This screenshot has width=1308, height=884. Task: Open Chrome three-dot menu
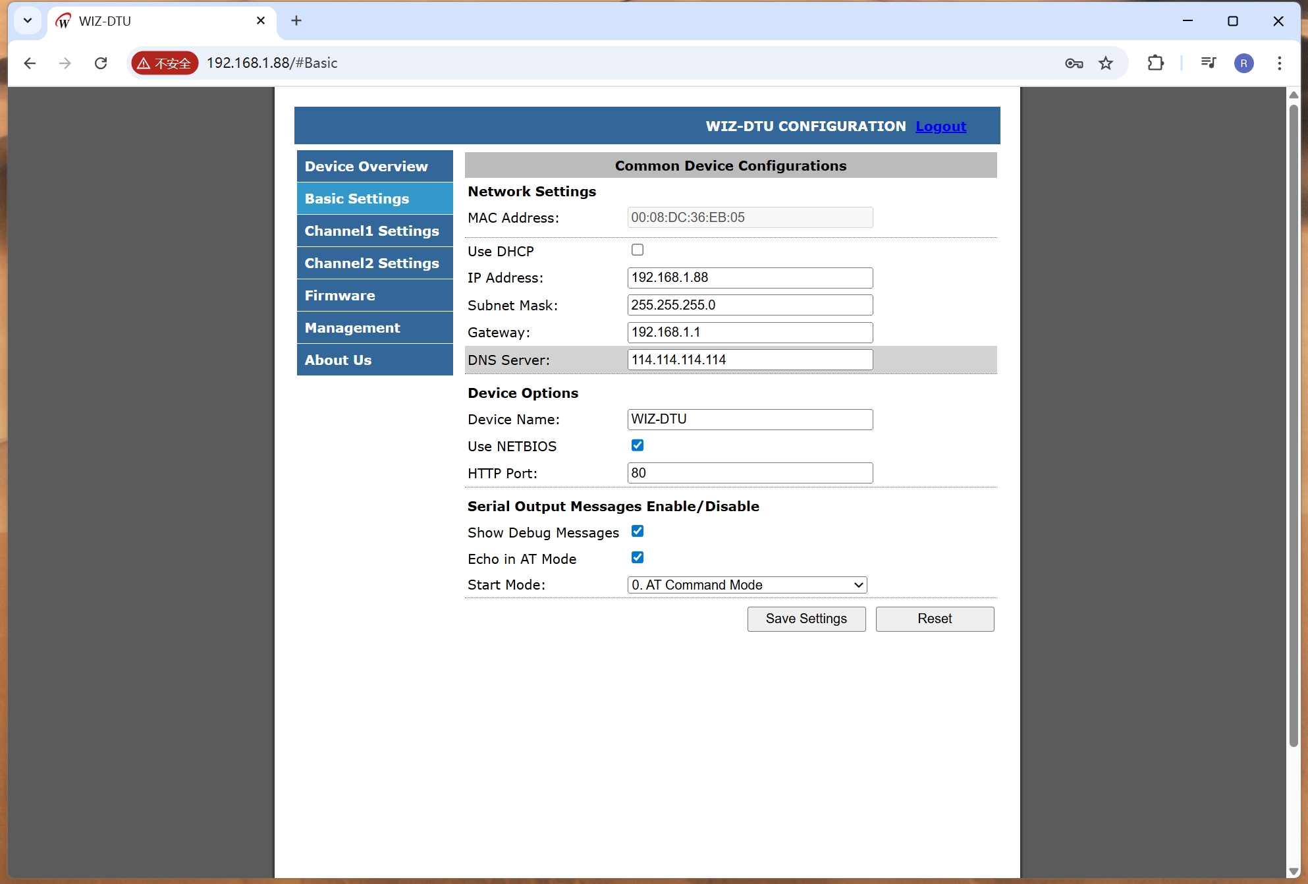pyautogui.click(x=1279, y=63)
